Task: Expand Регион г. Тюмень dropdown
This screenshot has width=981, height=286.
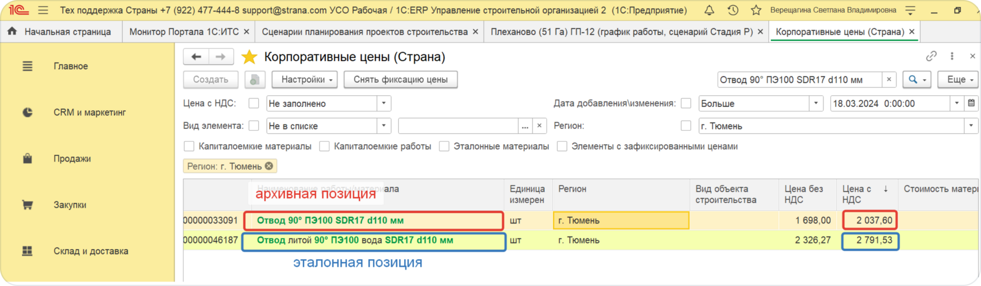Action: [971, 125]
